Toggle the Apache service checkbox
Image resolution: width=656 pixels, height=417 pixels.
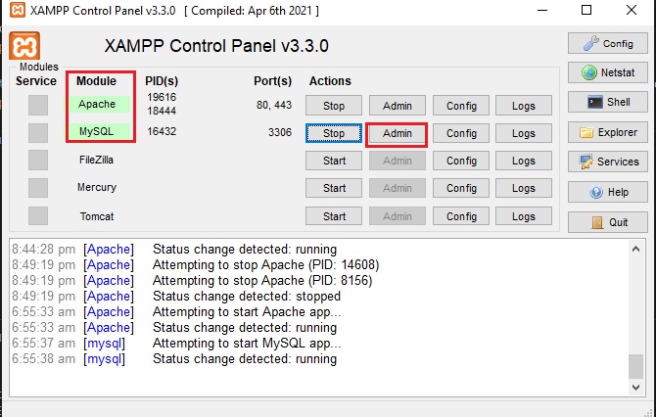point(38,105)
